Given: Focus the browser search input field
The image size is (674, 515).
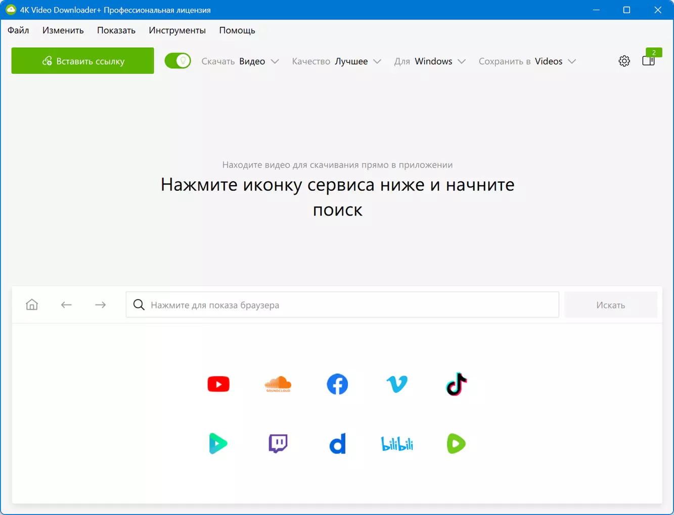Looking at the screenshot, I should click(x=342, y=304).
